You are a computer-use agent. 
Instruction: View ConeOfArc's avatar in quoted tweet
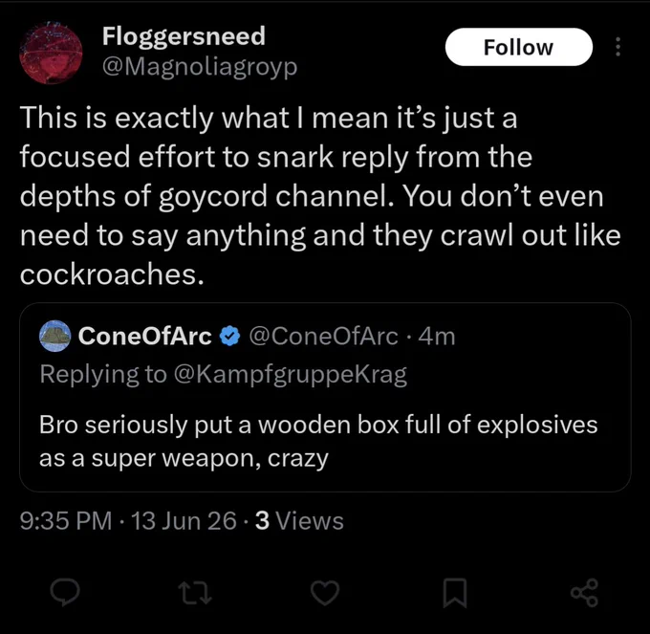point(54,336)
